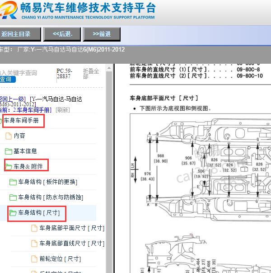
Task: Click the vehicle model 车型 header text
Action: 62,49
